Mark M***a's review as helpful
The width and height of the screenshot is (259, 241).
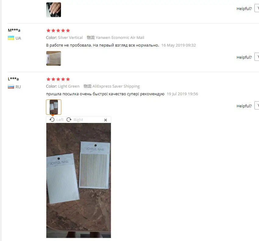pos(257,57)
